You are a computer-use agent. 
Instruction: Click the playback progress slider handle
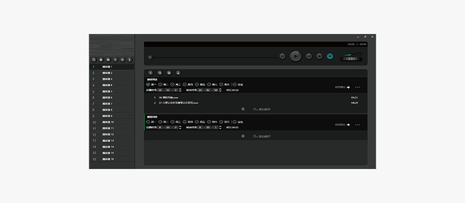150,57
